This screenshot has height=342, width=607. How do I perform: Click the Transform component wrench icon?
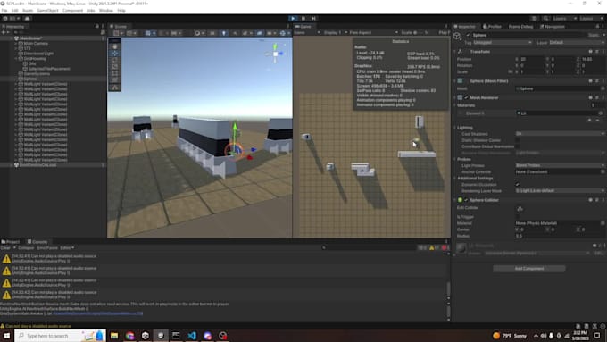click(x=461, y=52)
